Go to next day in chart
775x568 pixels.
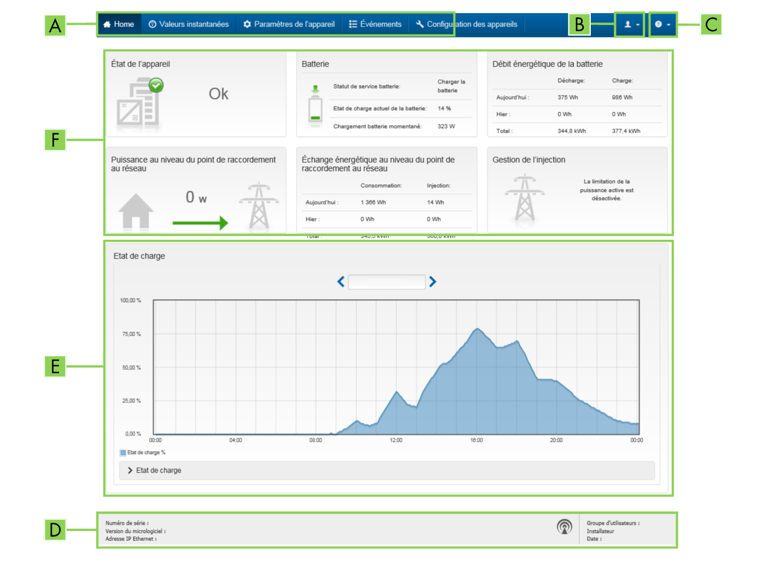(x=432, y=282)
